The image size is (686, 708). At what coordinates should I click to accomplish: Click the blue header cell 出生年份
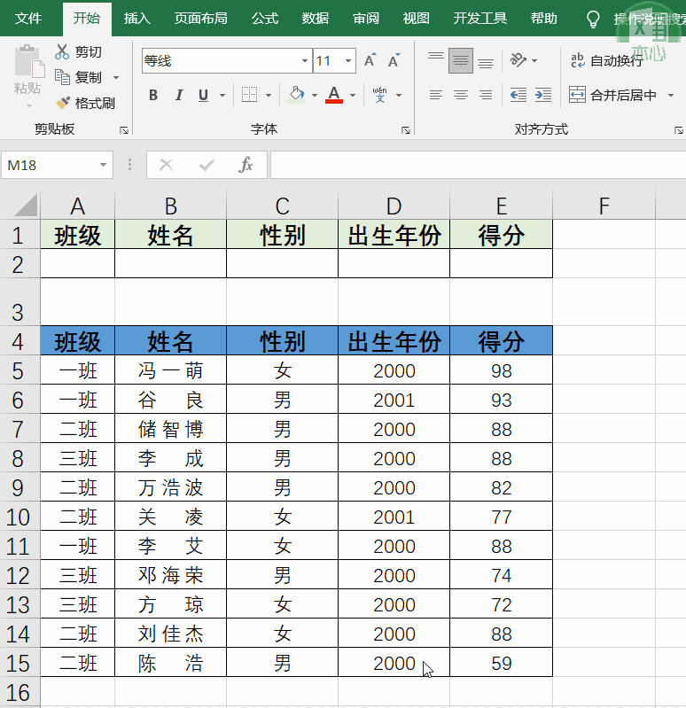[x=394, y=341]
